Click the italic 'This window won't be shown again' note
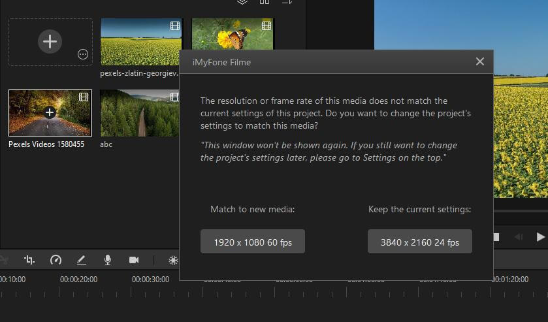 click(x=329, y=152)
